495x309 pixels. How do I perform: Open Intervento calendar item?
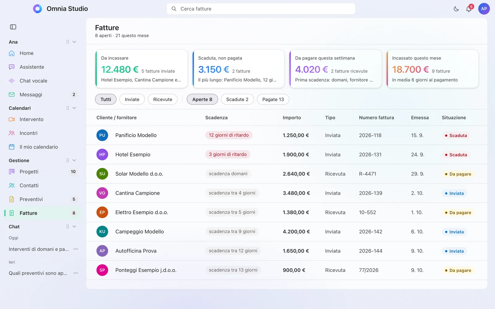point(43,119)
